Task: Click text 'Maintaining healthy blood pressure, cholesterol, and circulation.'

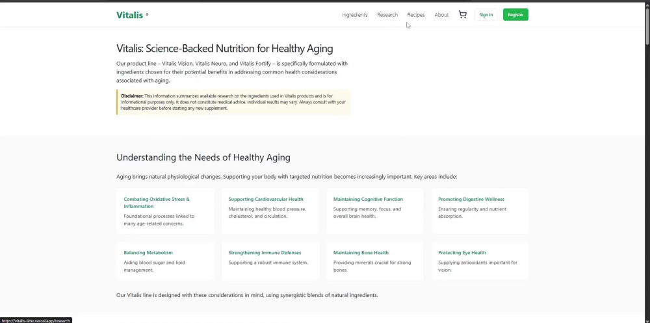Action: pos(267,213)
